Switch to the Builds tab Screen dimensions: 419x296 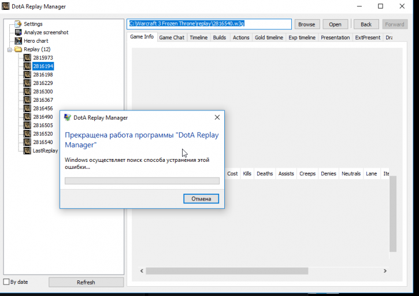(220, 38)
